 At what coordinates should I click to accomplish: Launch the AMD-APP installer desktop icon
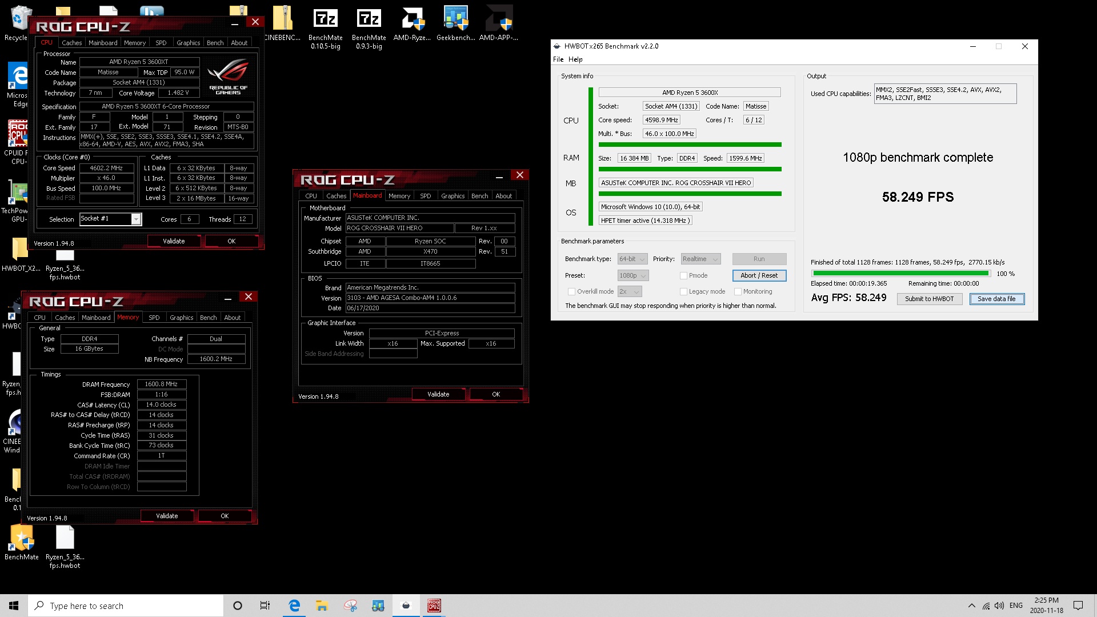tap(499, 23)
